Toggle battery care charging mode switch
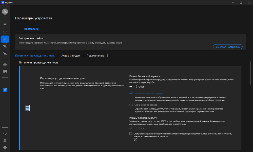This screenshot has height=152, width=253. pyautogui.click(x=133, y=87)
